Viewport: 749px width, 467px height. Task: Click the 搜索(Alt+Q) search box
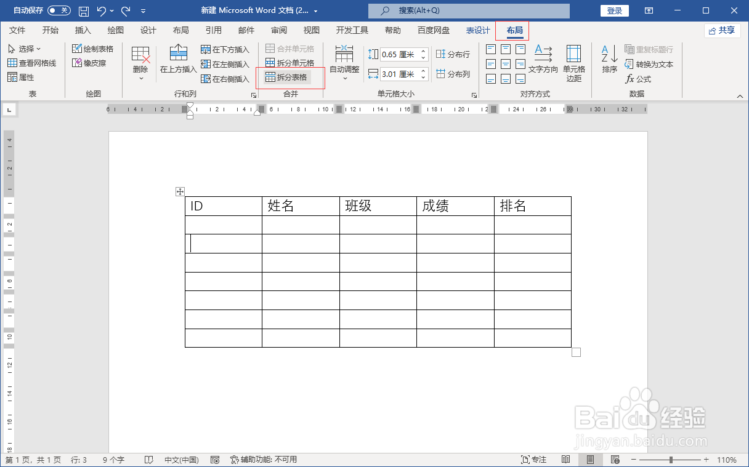tap(469, 10)
